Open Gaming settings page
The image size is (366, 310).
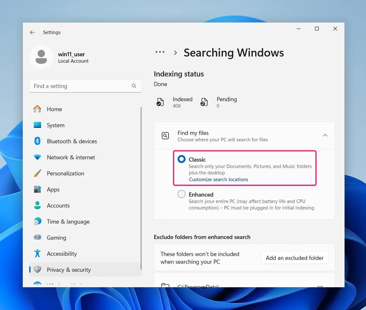85,237
